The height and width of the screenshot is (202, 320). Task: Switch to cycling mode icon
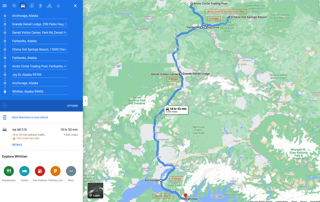(x=49, y=6)
